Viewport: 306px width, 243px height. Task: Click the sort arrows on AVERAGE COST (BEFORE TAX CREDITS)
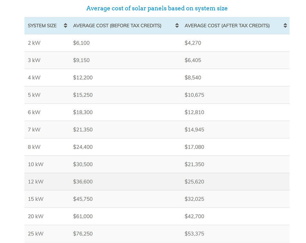(177, 25)
